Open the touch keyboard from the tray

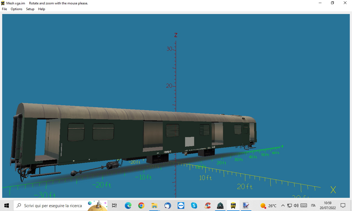point(304,206)
